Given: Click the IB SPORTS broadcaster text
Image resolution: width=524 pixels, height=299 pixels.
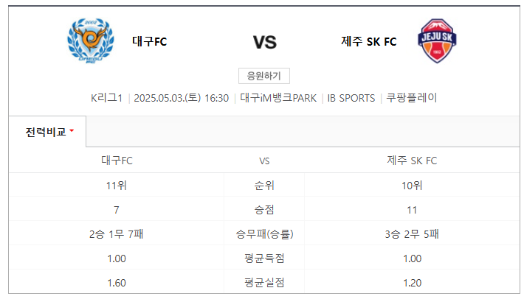Looking at the screenshot, I should click(351, 98).
